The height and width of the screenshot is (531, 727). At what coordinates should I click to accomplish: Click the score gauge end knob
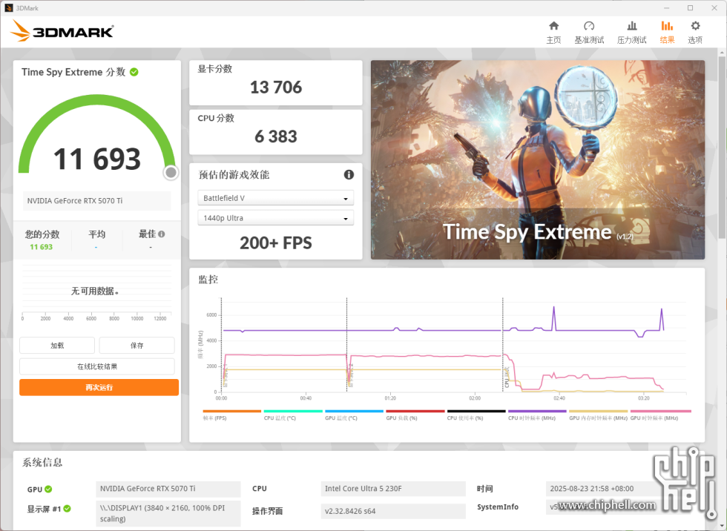[x=171, y=172]
